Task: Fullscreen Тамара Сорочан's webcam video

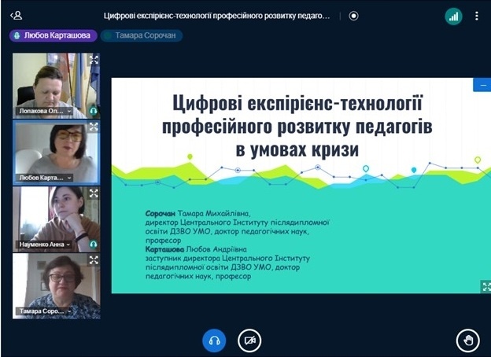Action: pos(94,259)
